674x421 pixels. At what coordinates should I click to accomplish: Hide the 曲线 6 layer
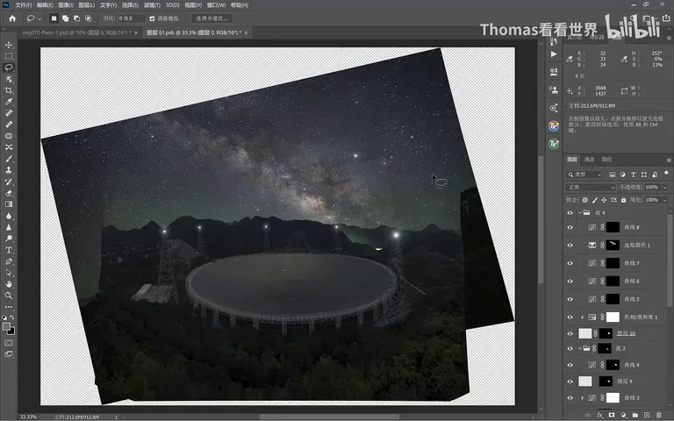(x=570, y=282)
